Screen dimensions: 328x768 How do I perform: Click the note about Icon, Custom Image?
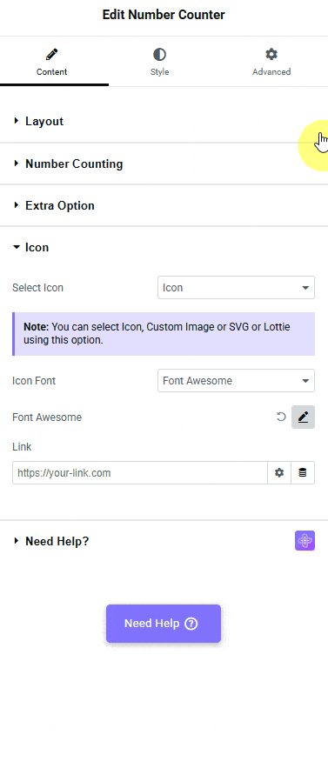coord(164,333)
